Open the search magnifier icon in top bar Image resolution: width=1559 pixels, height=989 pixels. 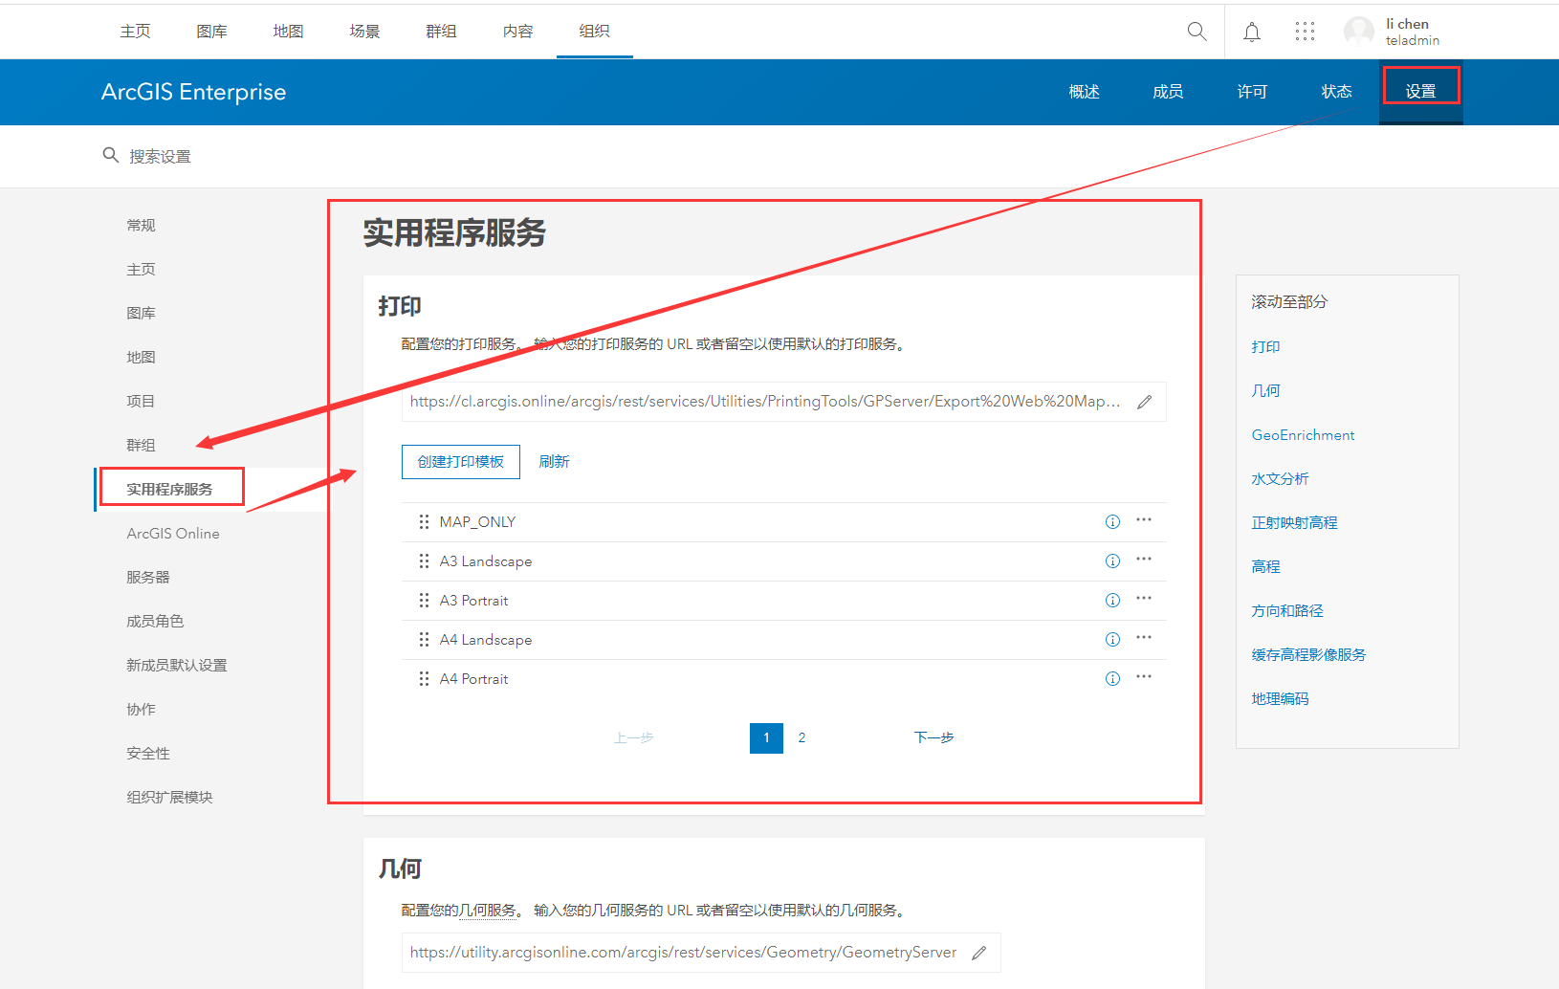1197,32
